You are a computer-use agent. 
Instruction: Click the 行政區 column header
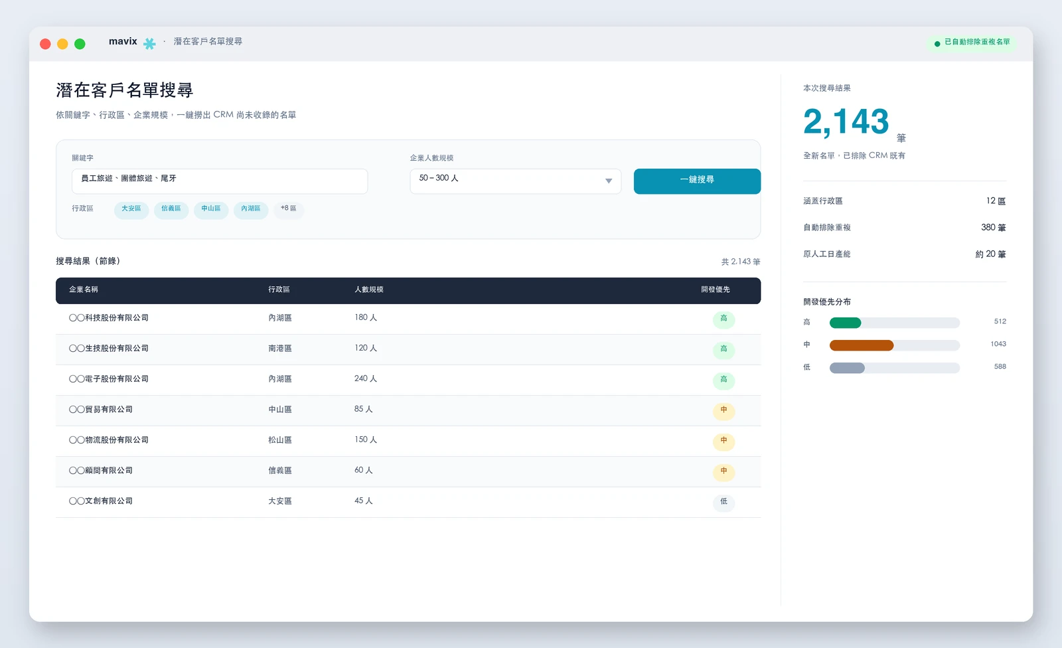pos(279,289)
